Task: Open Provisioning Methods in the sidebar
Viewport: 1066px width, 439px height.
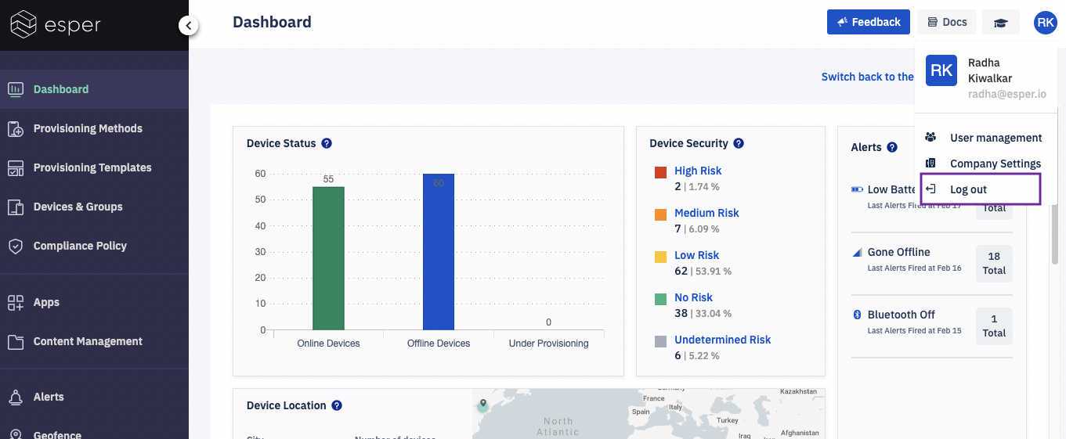Action: pos(88,128)
